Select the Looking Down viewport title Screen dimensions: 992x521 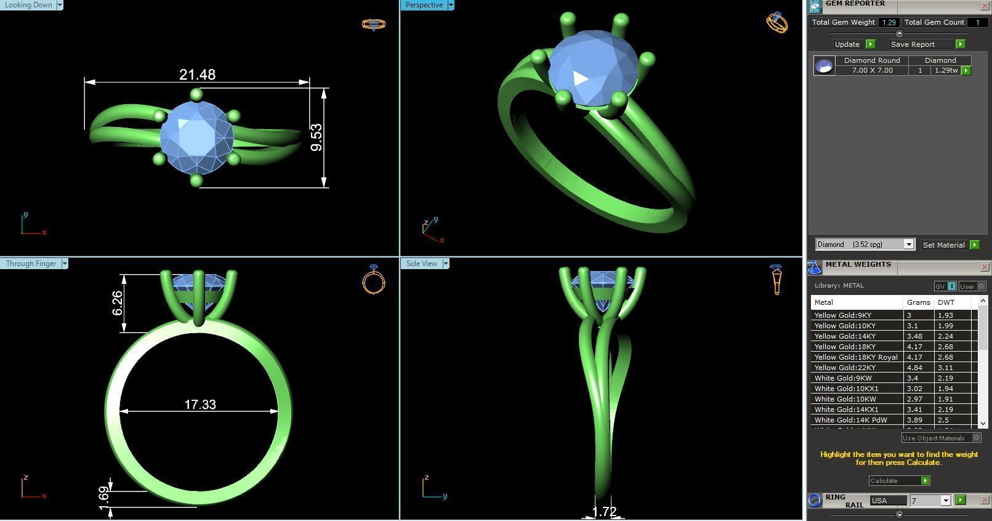[x=28, y=5]
